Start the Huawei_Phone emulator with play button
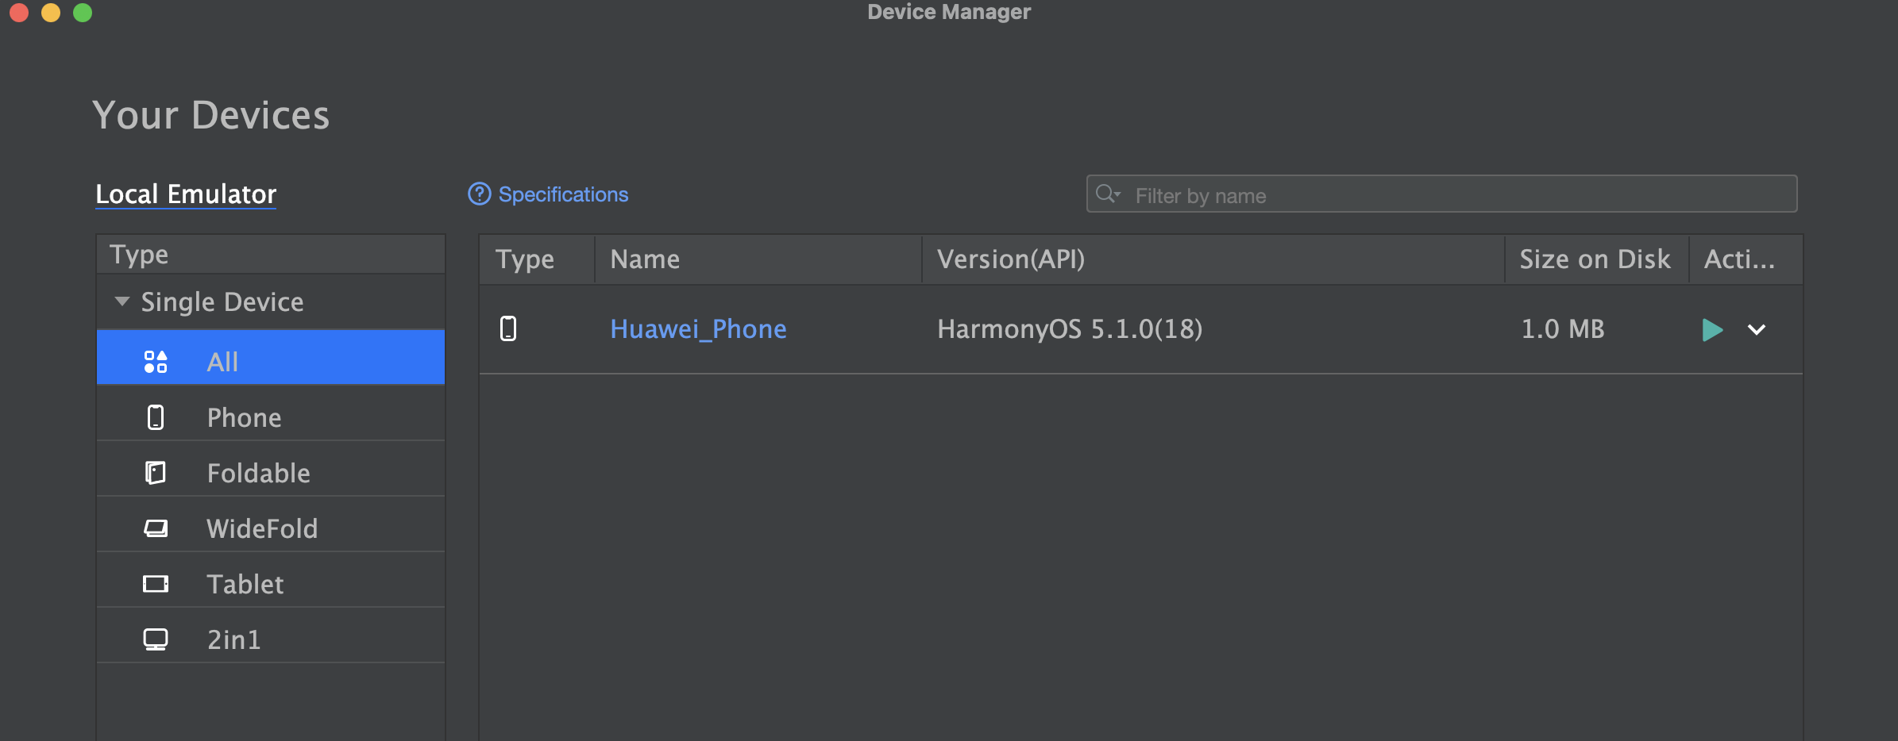 [x=1712, y=330]
